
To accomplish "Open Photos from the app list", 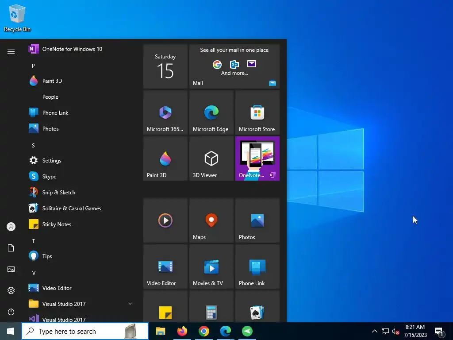I will click(81, 129).
